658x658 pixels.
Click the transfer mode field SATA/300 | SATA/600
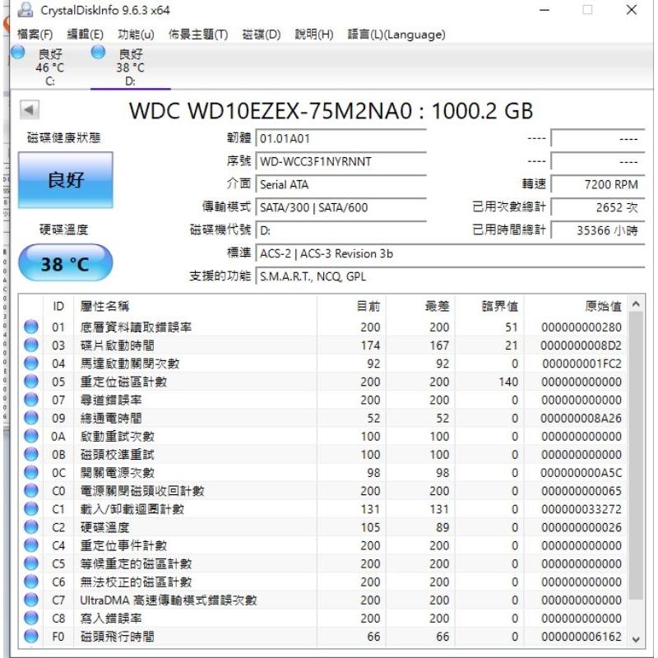[341, 207]
